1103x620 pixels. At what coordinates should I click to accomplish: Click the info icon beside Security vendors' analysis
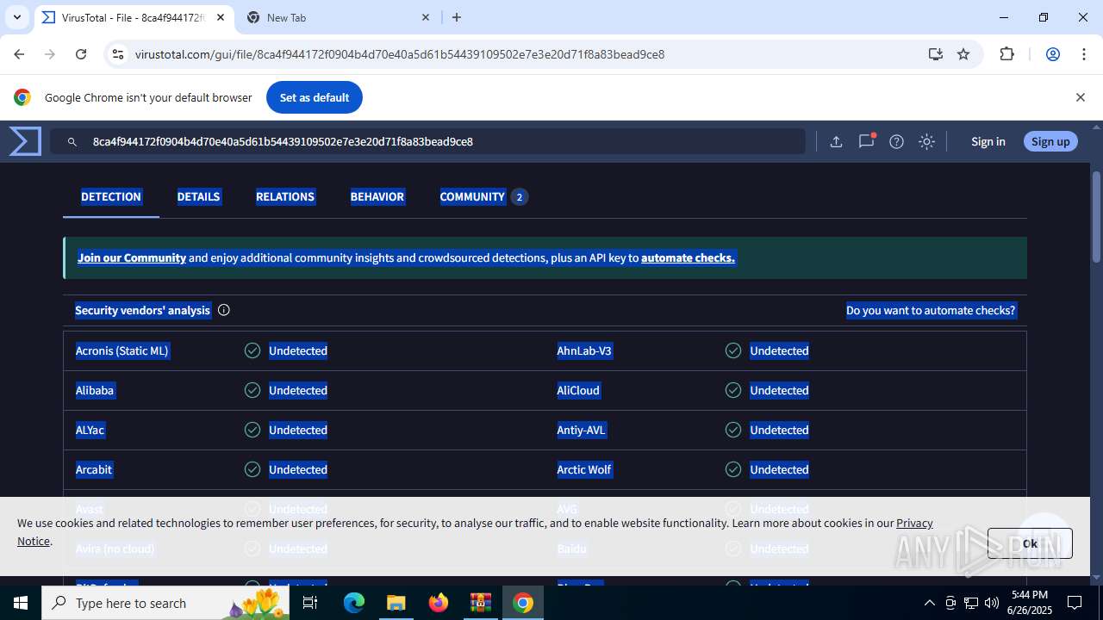pyautogui.click(x=224, y=310)
